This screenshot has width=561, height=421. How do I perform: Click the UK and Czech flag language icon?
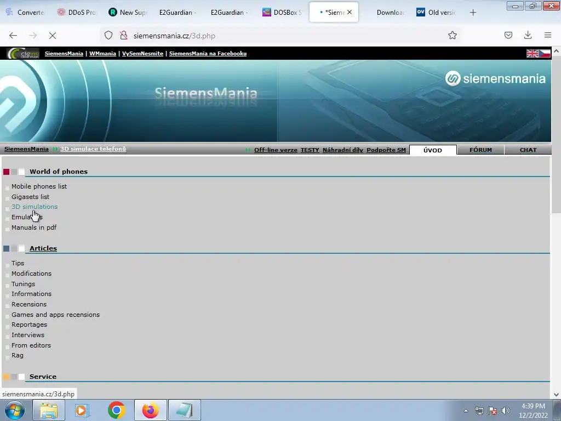click(538, 53)
